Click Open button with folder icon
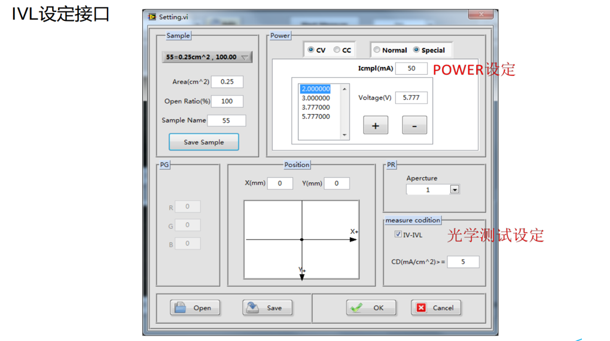610x341 pixels. [x=195, y=308]
